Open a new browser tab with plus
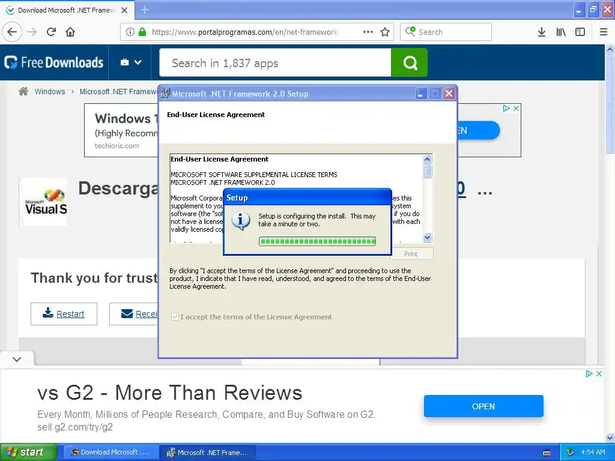 tap(145, 10)
